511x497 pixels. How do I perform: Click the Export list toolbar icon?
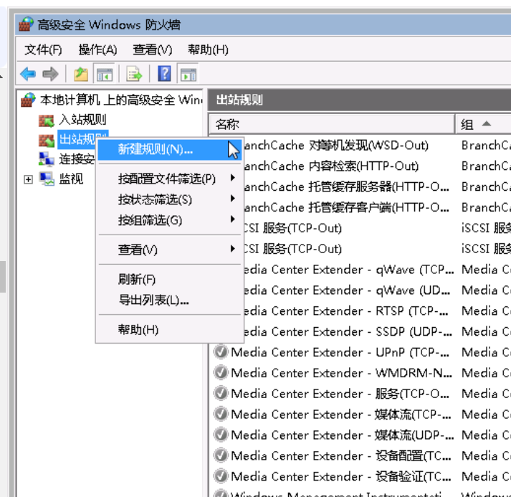coord(134,74)
